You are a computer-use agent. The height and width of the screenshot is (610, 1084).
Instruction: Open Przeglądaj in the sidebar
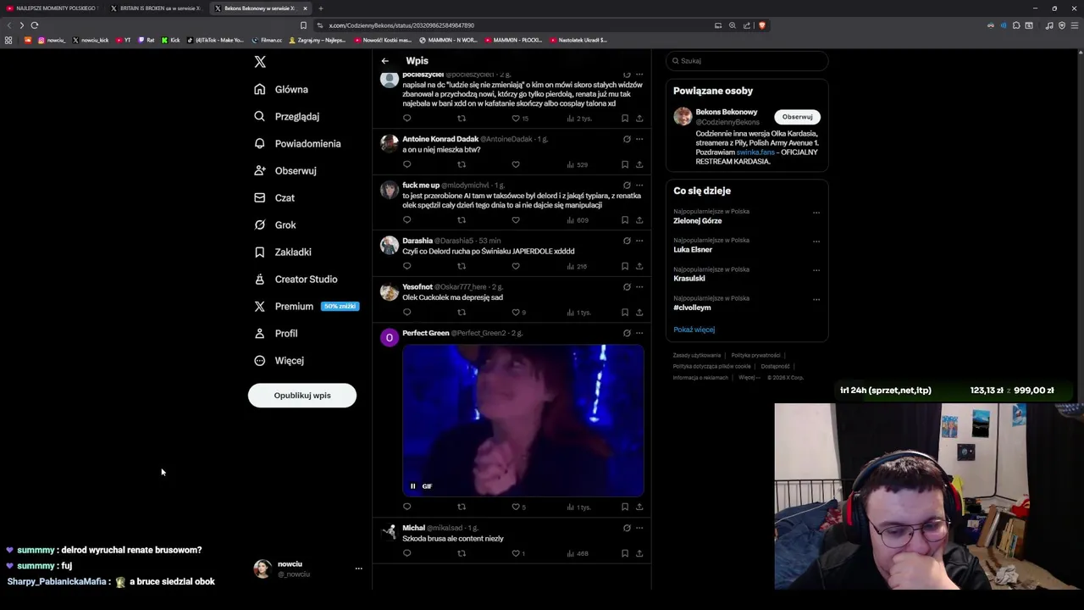pyautogui.click(x=287, y=116)
